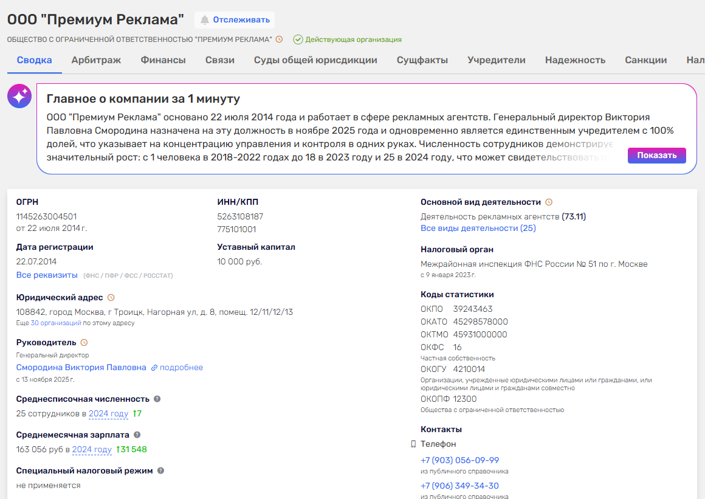Switch to the Санкции tab

(645, 60)
